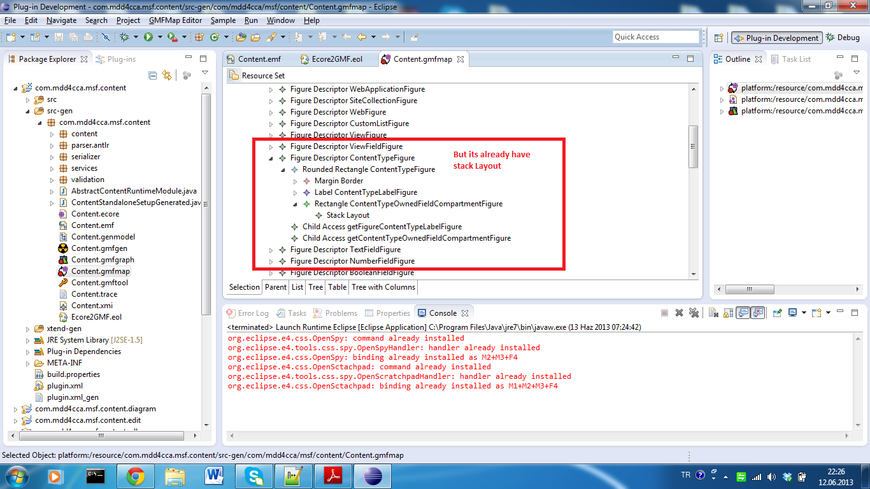Toggle Show Console When Standard Error Changes
This screenshot has height=489, width=870.
click(x=758, y=313)
